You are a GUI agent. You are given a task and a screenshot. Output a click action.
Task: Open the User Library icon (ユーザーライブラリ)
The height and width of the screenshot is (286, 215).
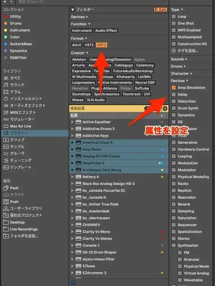point(6,208)
